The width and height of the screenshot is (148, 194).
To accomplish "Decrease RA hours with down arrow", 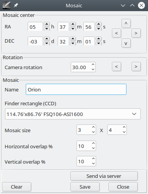I will pyautogui.click(x=47, y=28).
